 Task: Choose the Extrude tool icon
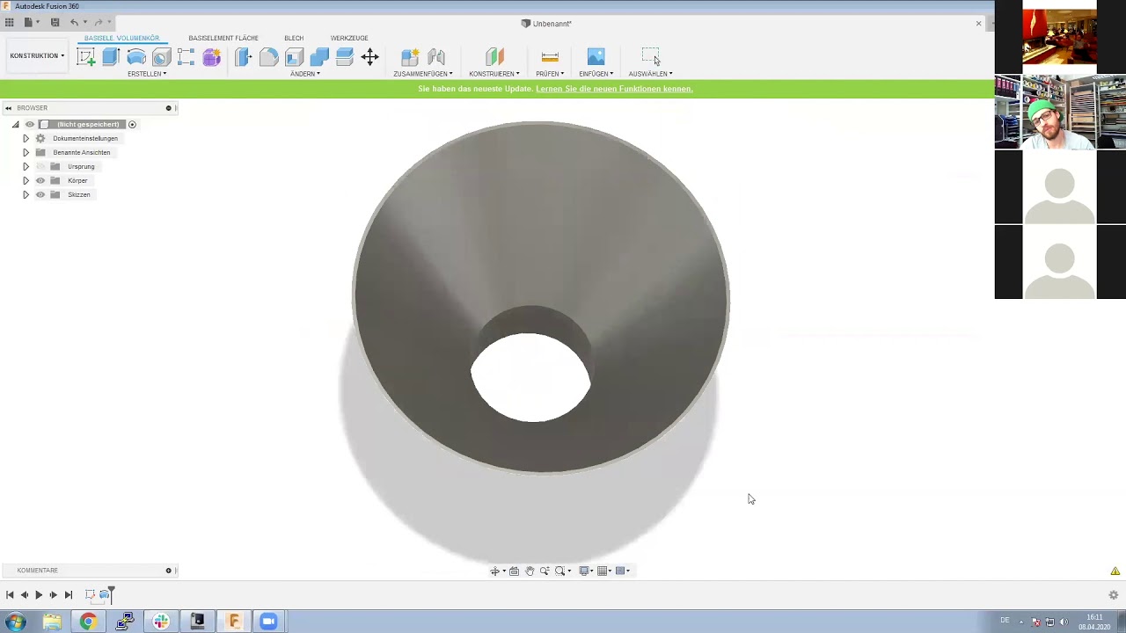111,57
